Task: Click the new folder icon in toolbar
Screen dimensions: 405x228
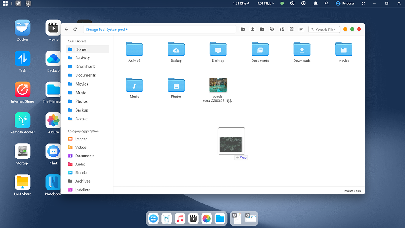Action: pos(243,30)
